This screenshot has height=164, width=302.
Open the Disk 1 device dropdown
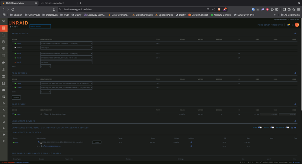click(x=66, y=54)
